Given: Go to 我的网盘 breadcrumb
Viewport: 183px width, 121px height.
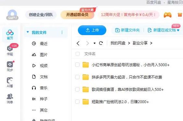Looking at the screenshot, I should [118, 43].
